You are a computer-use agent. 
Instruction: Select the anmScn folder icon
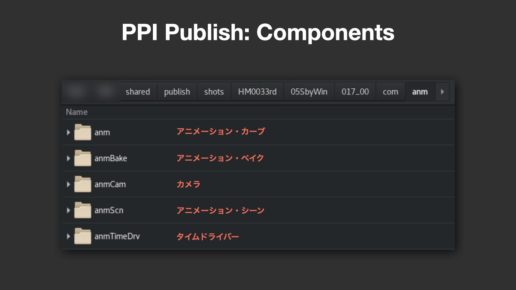pyautogui.click(x=83, y=210)
